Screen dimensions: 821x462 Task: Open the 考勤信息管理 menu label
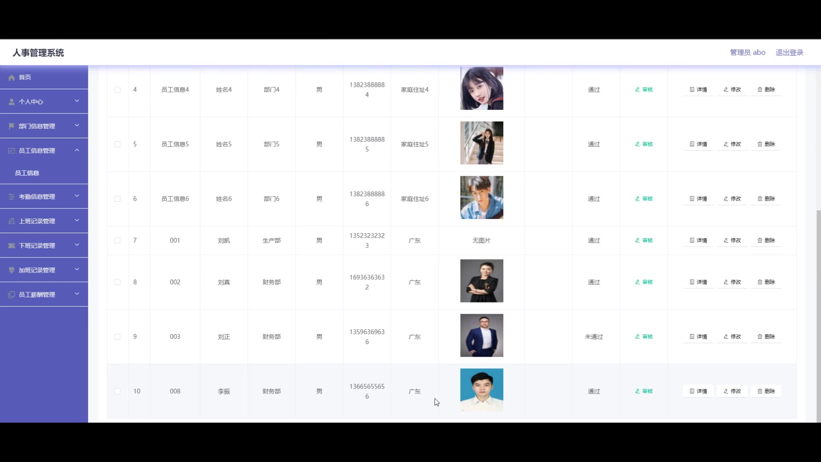37,197
